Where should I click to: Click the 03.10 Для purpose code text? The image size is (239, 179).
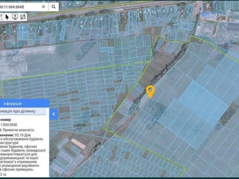click(x=23, y=135)
